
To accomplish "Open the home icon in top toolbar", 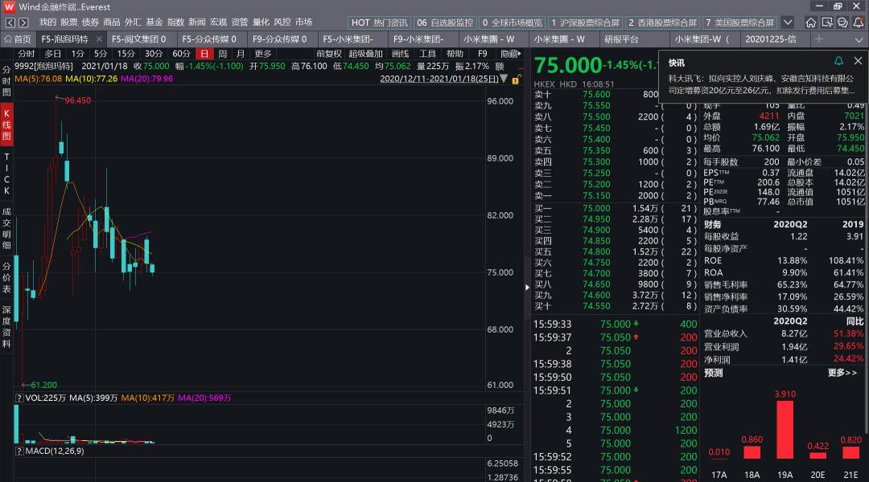I will point(811,22).
